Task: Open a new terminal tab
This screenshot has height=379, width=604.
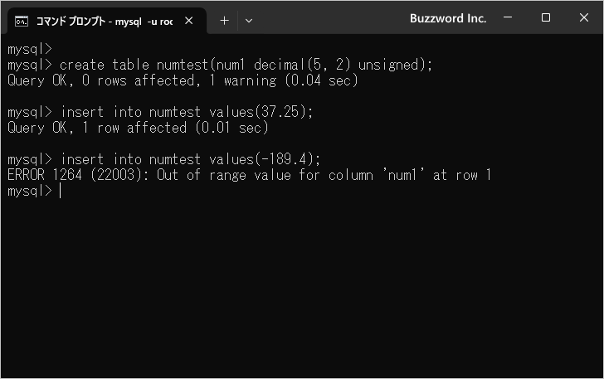Action: 224,21
